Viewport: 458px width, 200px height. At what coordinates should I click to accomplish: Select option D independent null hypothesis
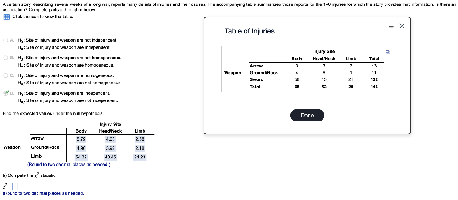coord(5,93)
